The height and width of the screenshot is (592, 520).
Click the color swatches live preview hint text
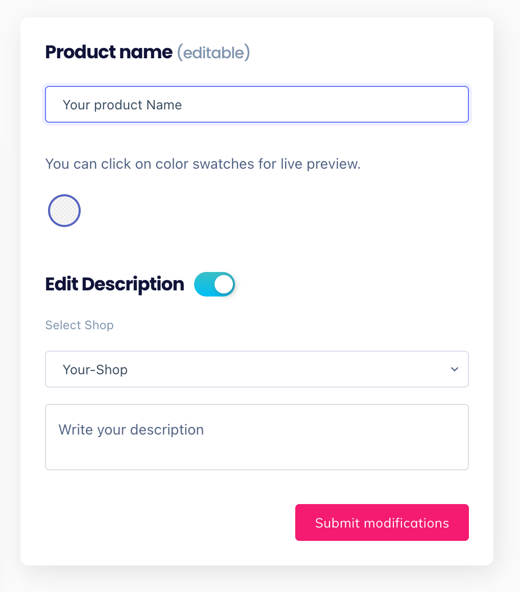[203, 164]
